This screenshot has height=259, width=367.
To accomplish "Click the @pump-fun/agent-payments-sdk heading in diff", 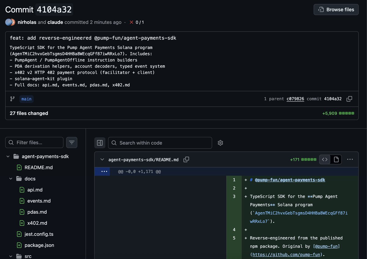I will pyautogui.click(x=290, y=180).
